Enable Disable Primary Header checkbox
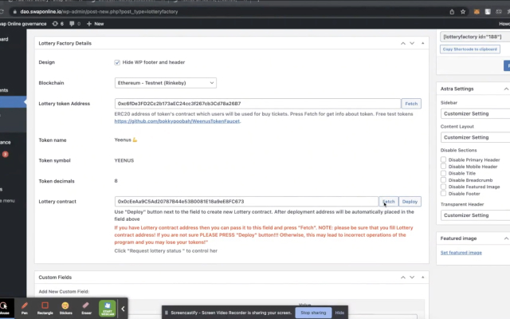Screen dimensions: 510x319 443,159
